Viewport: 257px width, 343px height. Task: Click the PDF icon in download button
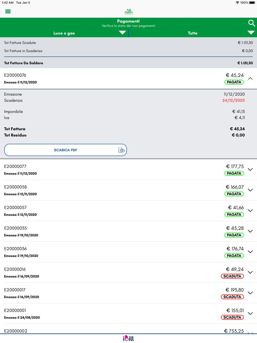click(x=122, y=150)
